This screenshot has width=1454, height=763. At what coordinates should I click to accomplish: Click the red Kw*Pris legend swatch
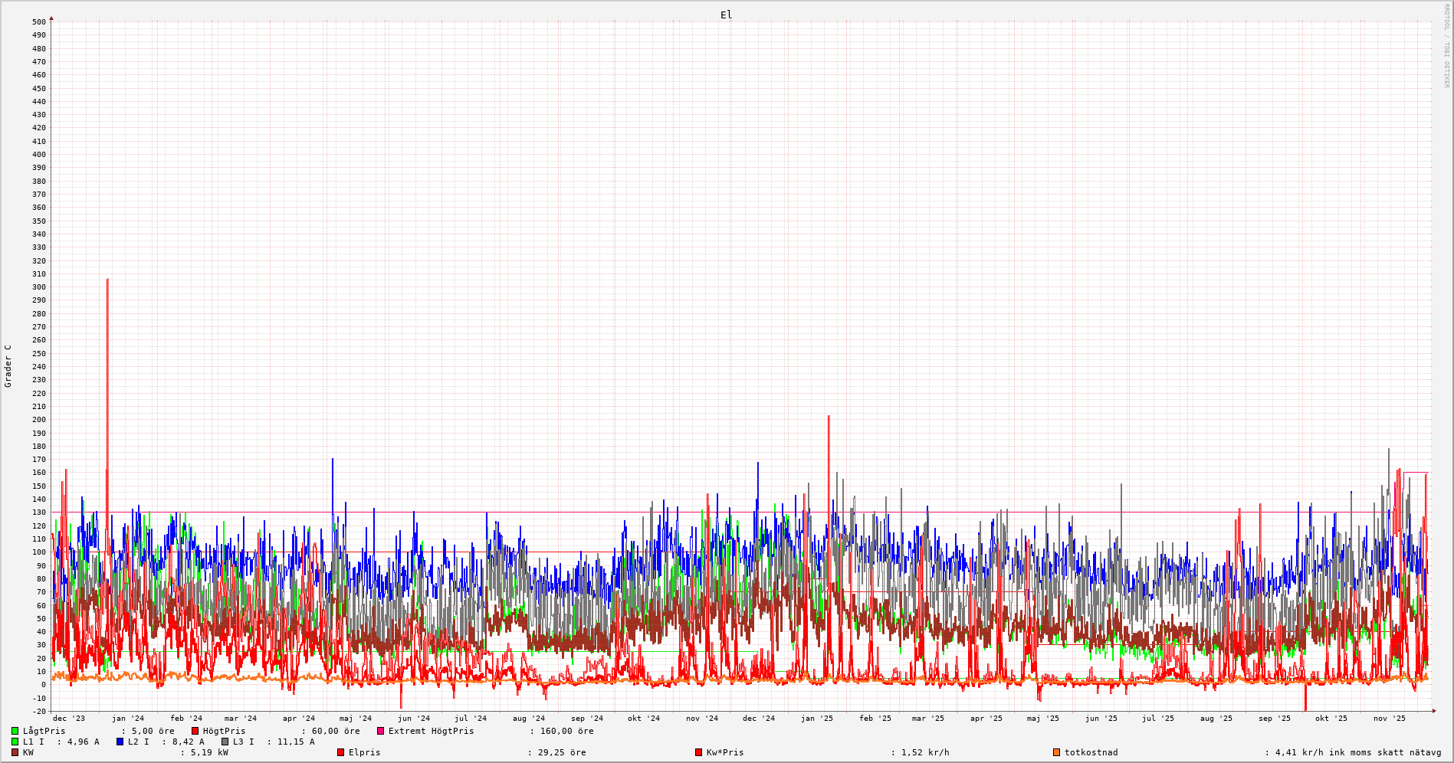[x=699, y=753]
